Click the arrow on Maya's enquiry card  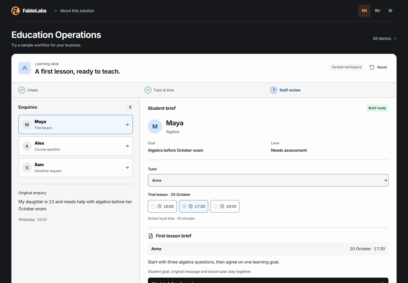click(x=127, y=125)
